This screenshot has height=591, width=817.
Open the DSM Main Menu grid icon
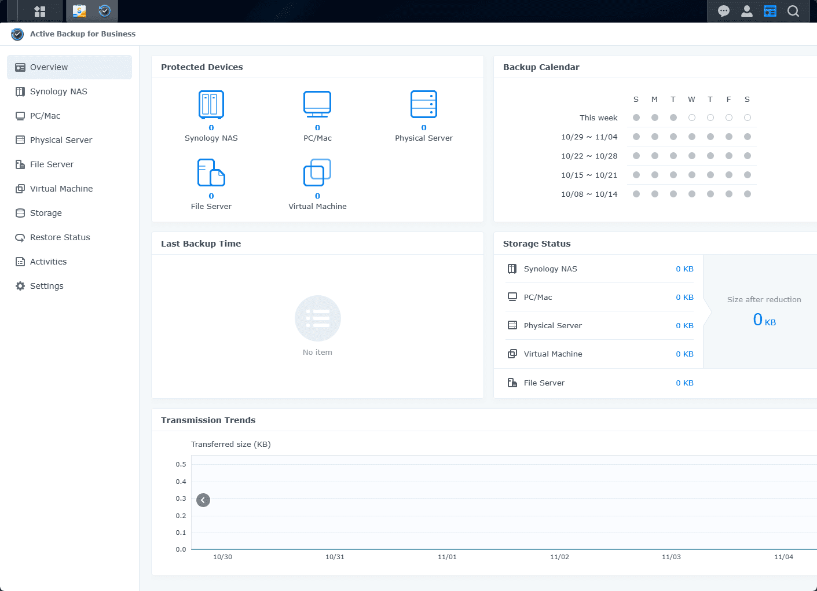(39, 11)
